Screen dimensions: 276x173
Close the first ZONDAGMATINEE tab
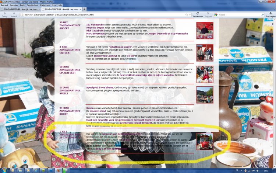39,9
